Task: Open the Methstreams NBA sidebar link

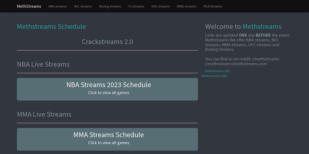Action: click(214, 76)
